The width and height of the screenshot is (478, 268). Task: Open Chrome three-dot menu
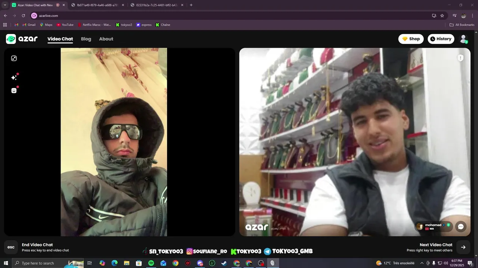(472, 16)
